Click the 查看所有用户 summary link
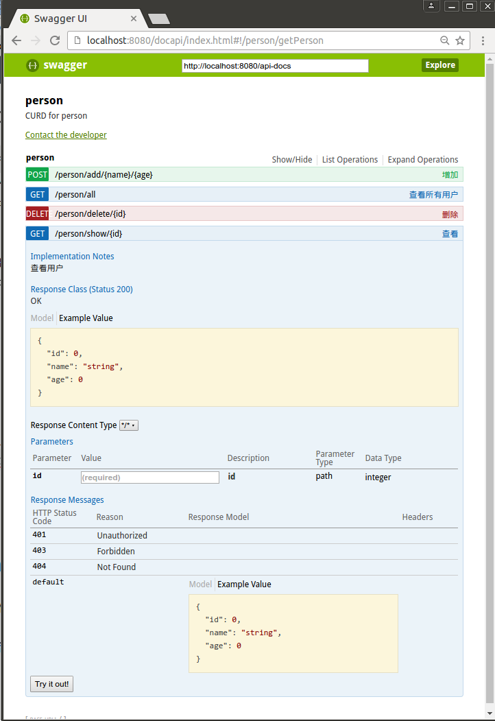 click(433, 195)
